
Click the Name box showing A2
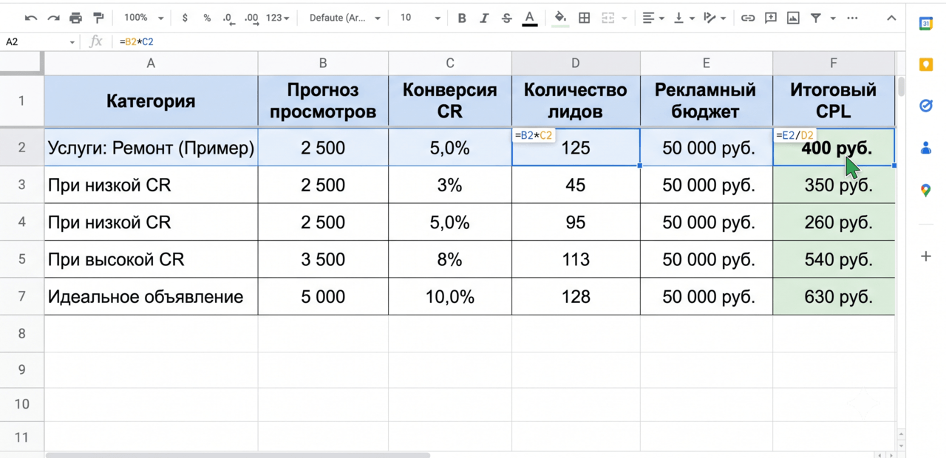click(x=35, y=42)
